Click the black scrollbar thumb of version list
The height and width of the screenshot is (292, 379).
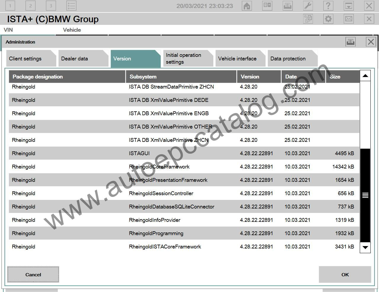tap(365, 195)
